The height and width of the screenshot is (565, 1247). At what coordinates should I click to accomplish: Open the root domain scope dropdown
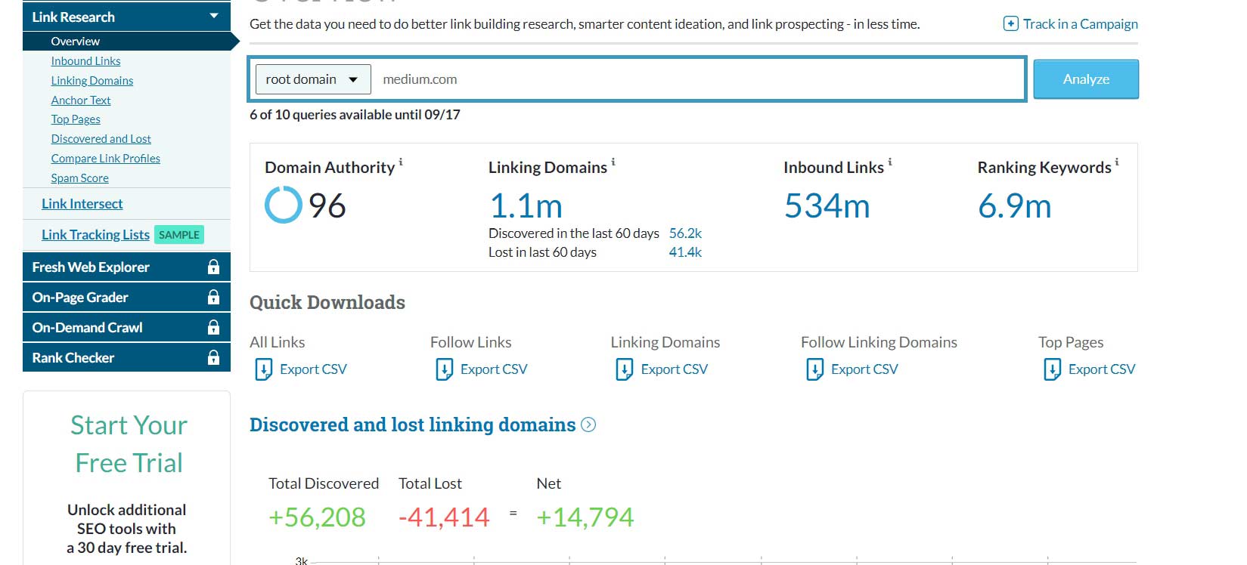click(313, 79)
